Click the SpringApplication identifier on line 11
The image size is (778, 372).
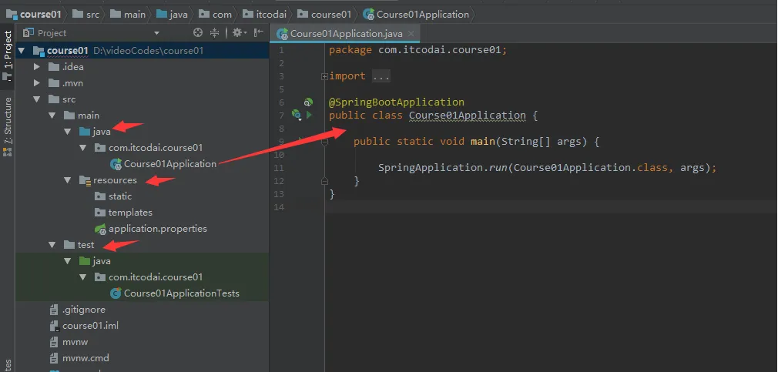431,168
